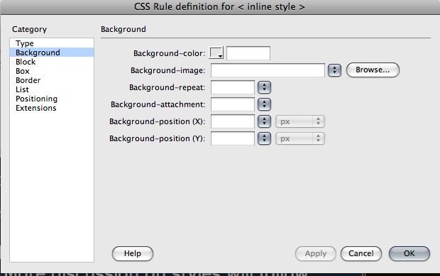Select the Extensions category
This screenshot has width=440, height=276.
click(52, 108)
